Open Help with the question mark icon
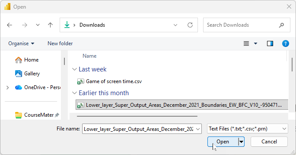Screen dimensions: 296x155 pyautogui.click(x=286, y=43)
